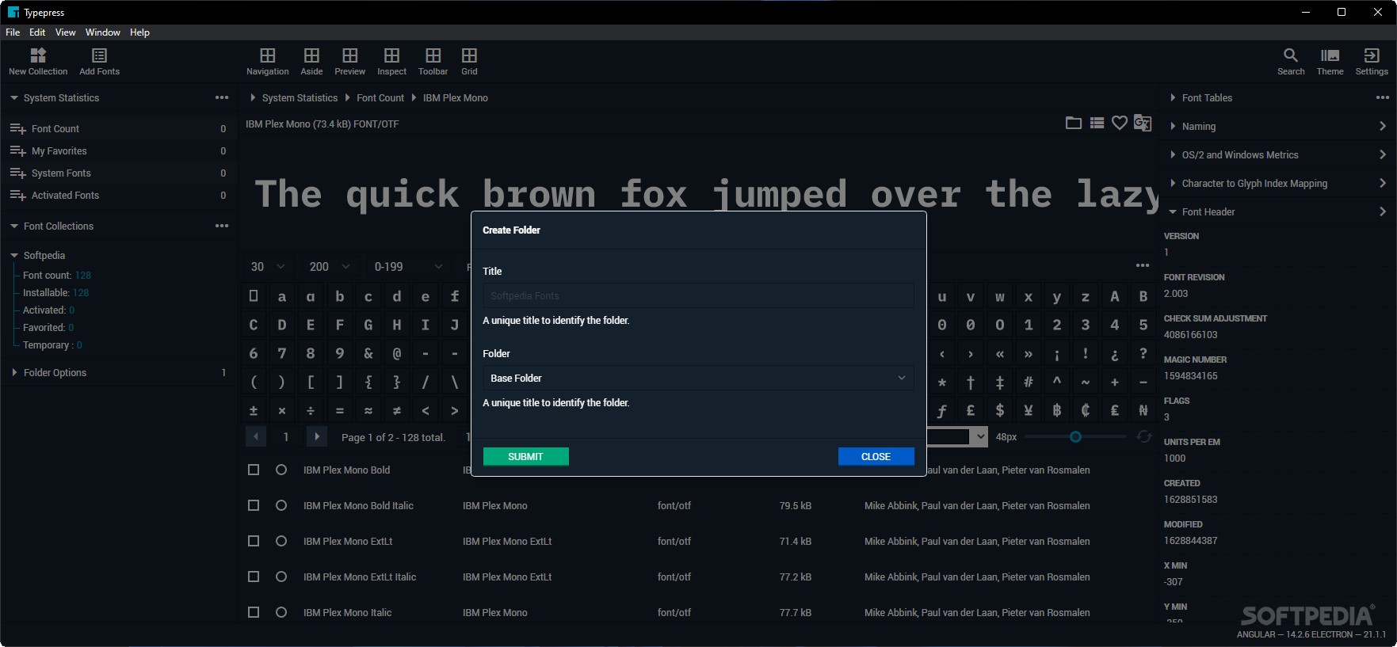
Task: Toggle the Navigation panel icon
Action: pos(268,55)
